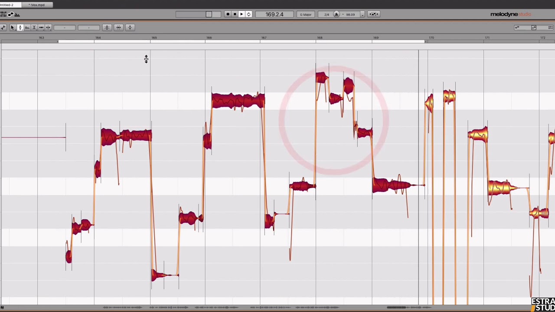Start playback with the Play button
Screen dimensions: 555x312
242,14
